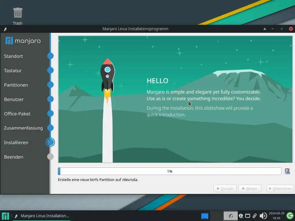Click the volume speaker tray icon
Image resolution: width=295 pixels, height=221 pixels.
click(263, 216)
